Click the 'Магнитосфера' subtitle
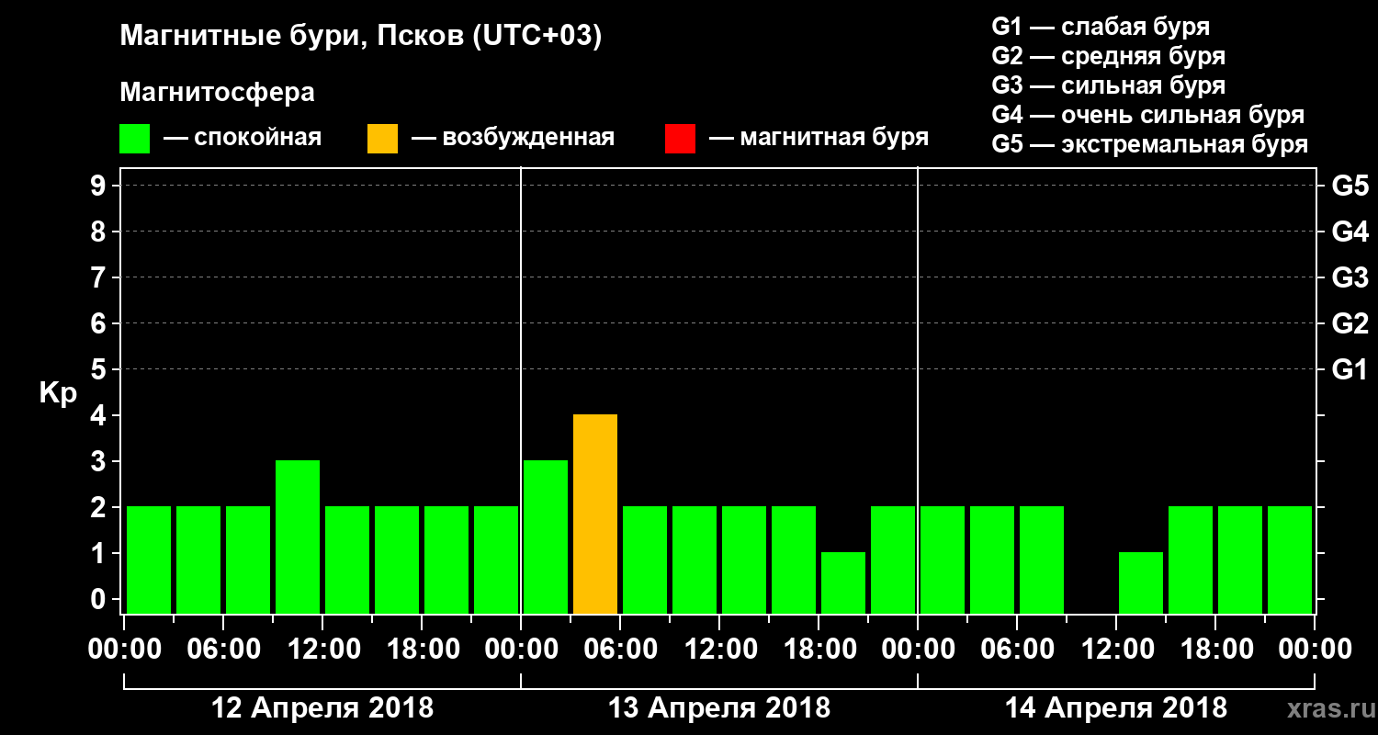This screenshot has height=735, width=1378. pyautogui.click(x=218, y=93)
